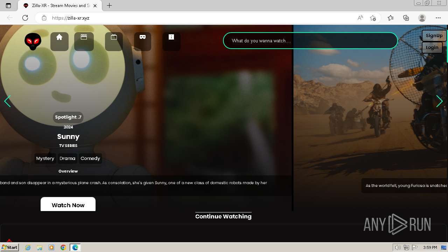Open the volume tray icon
This screenshot has width=448, height=252.
pyautogui.click(x=398, y=247)
